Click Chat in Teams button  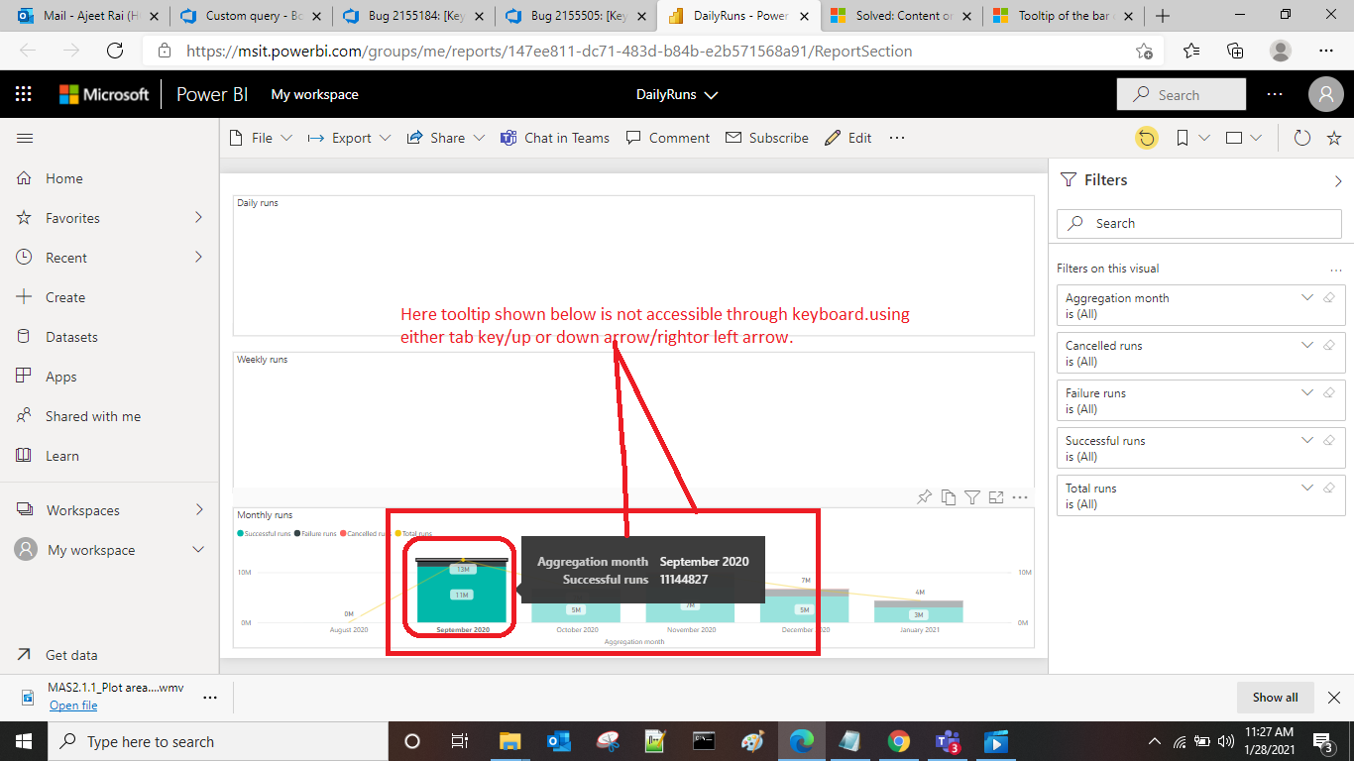tap(555, 138)
